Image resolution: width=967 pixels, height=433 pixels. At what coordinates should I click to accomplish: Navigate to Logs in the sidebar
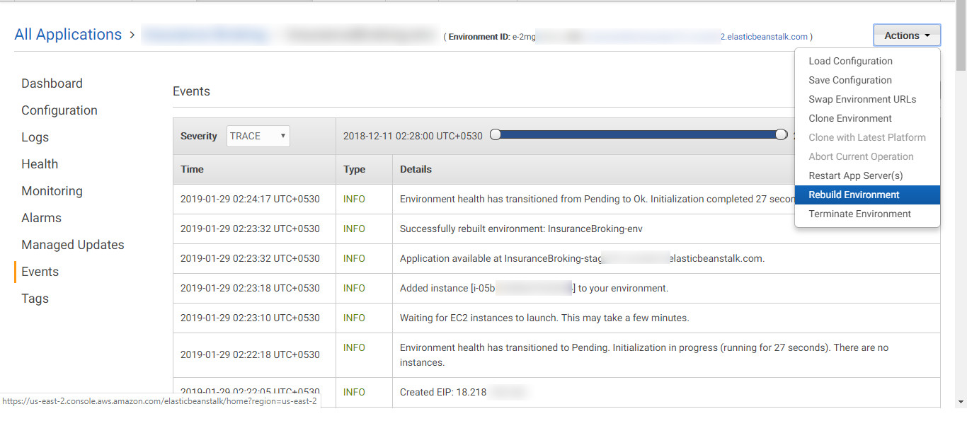pyautogui.click(x=35, y=137)
